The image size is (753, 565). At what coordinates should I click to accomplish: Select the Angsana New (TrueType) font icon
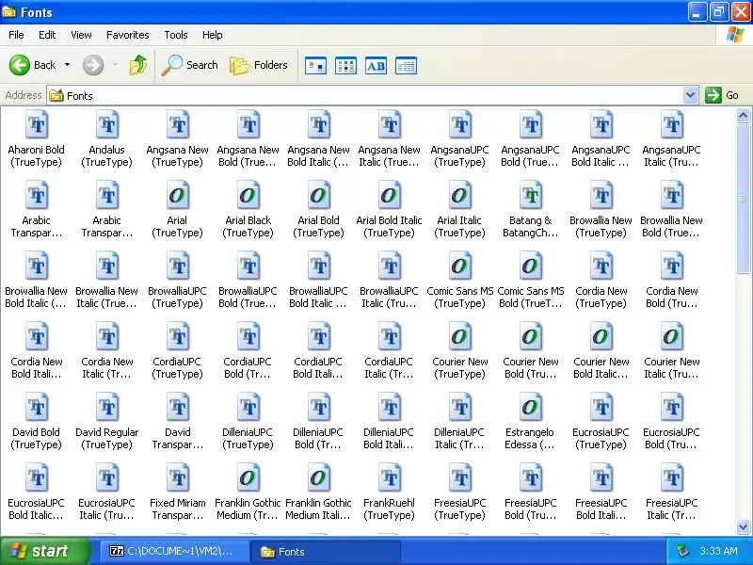coord(178,125)
